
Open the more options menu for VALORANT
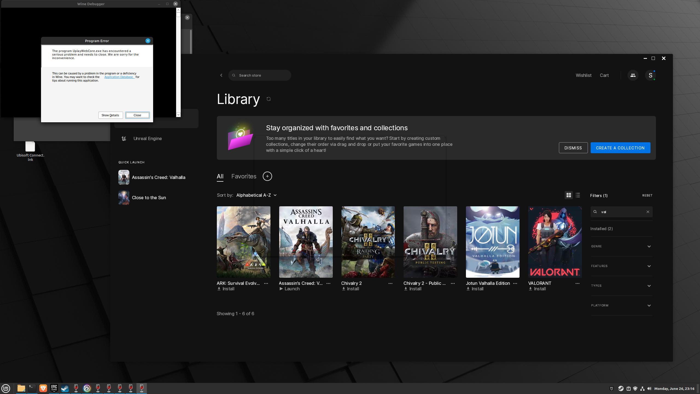[577, 283]
